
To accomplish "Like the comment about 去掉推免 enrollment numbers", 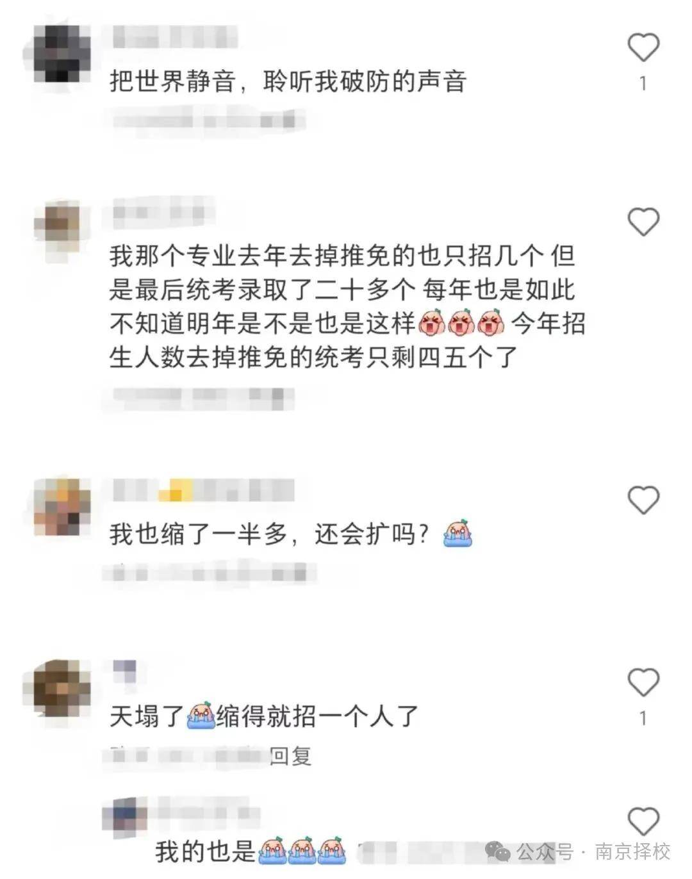I will [x=643, y=221].
